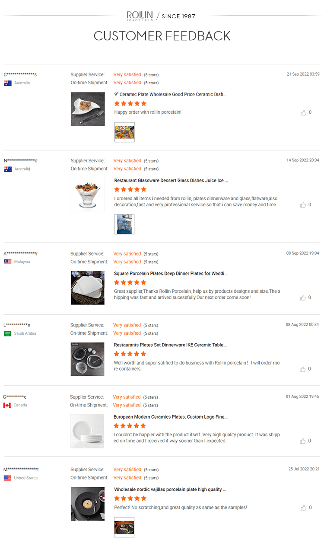Image resolution: width=324 pixels, height=550 pixels.
Task: Open Restaurant Glassware Dessert Glass Dishes link
Action: click(171, 180)
